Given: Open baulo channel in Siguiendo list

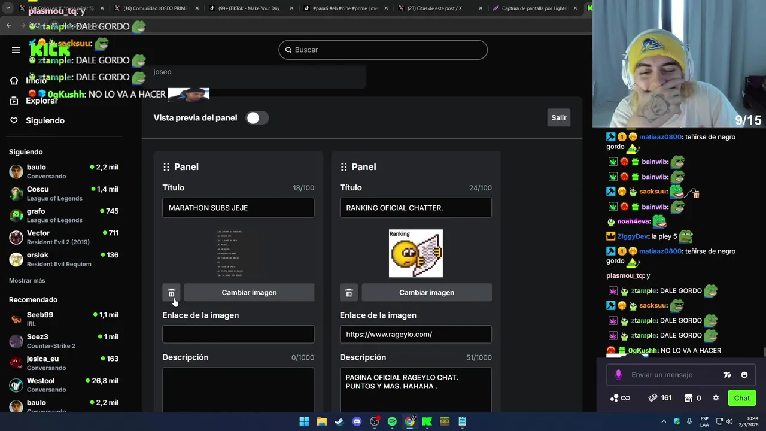Looking at the screenshot, I should coord(63,171).
